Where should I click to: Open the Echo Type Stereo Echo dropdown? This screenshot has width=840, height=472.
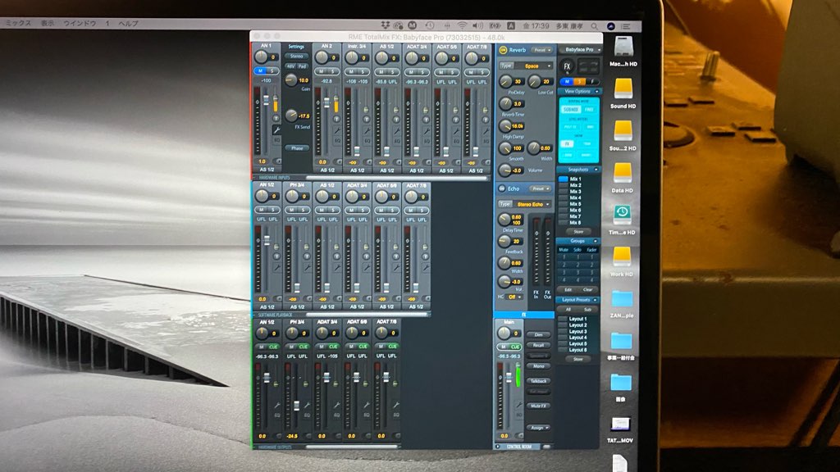coord(532,204)
